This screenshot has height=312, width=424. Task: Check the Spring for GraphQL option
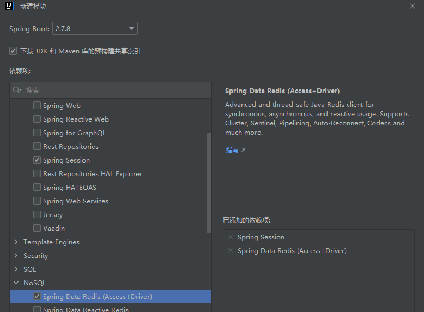(37, 133)
